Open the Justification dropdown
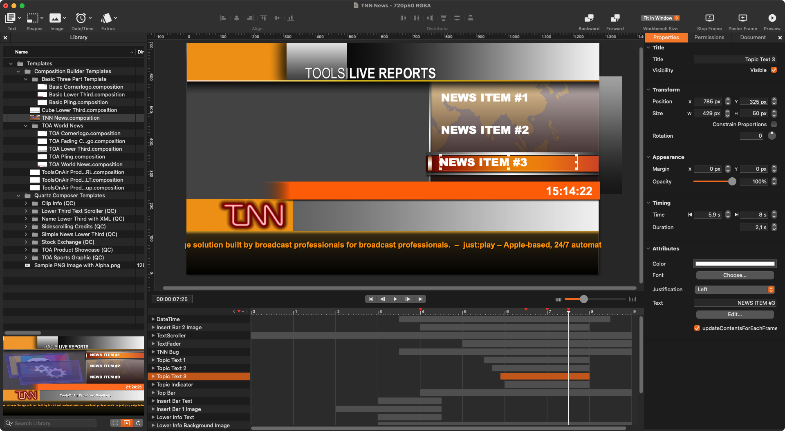This screenshot has width=785, height=431. pyautogui.click(x=735, y=289)
